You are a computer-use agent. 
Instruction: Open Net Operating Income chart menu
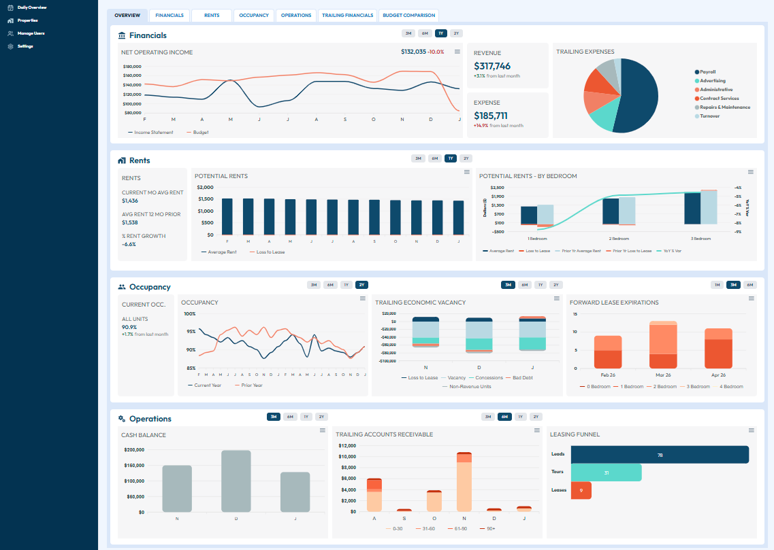click(457, 52)
